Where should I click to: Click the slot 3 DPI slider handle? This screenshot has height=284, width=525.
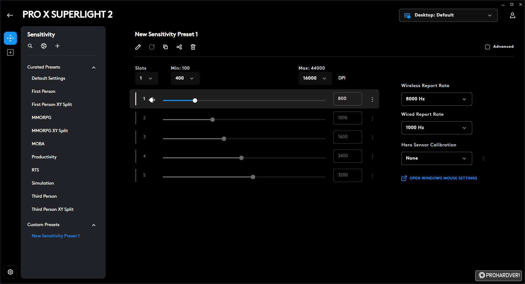click(x=224, y=139)
